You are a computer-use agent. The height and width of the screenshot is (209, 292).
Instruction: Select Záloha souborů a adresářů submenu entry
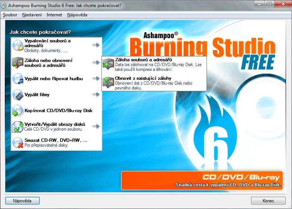click(x=154, y=64)
